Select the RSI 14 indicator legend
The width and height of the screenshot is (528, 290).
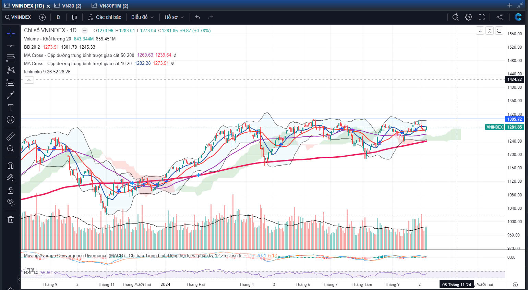(31, 273)
